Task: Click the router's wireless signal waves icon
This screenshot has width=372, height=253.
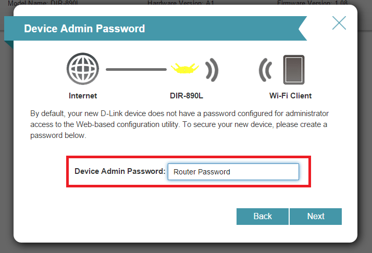Action: pyautogui.click(x=212, y=70)
